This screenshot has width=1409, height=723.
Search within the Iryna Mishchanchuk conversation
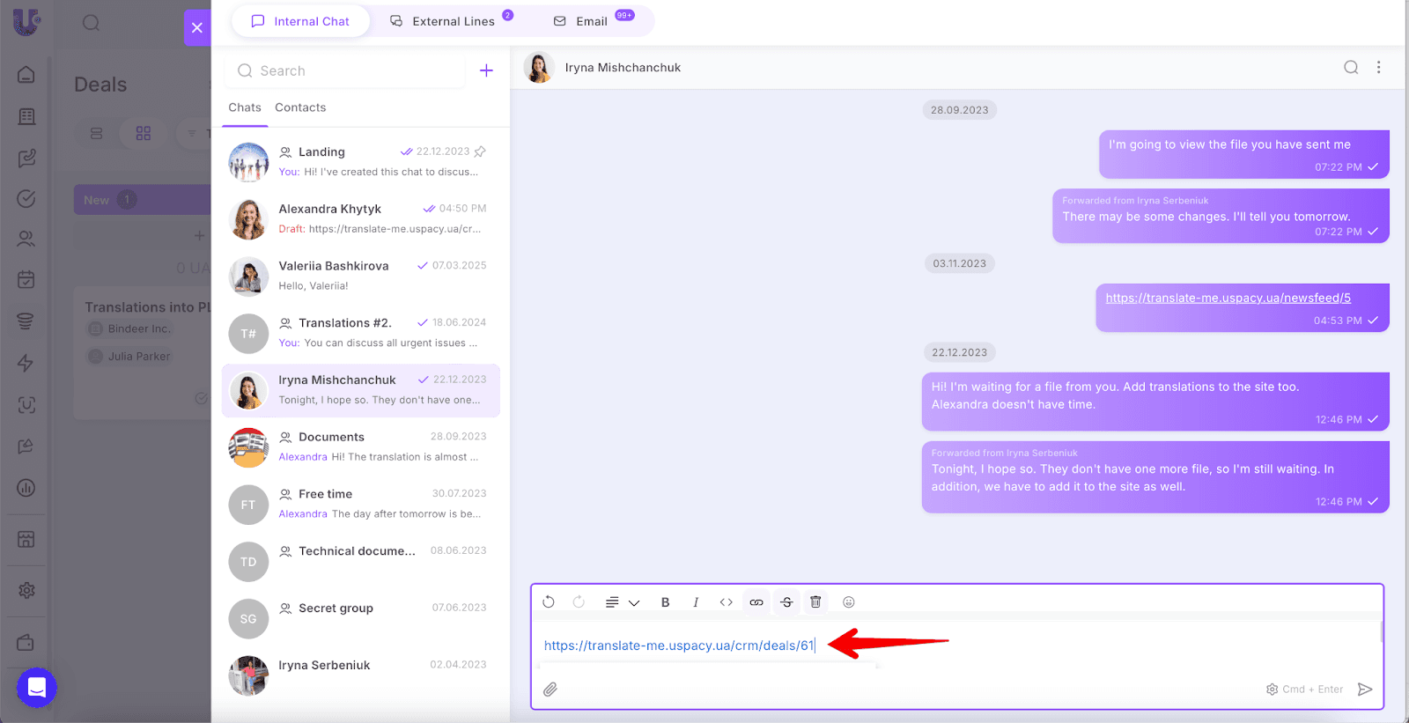1351,67
